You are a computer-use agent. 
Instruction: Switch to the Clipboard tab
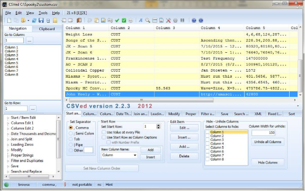coord(47,29)
